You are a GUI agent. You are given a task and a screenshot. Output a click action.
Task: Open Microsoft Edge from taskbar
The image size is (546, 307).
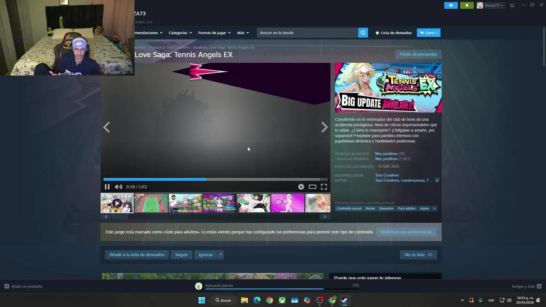pyautogui.click(x=257, y=300)
